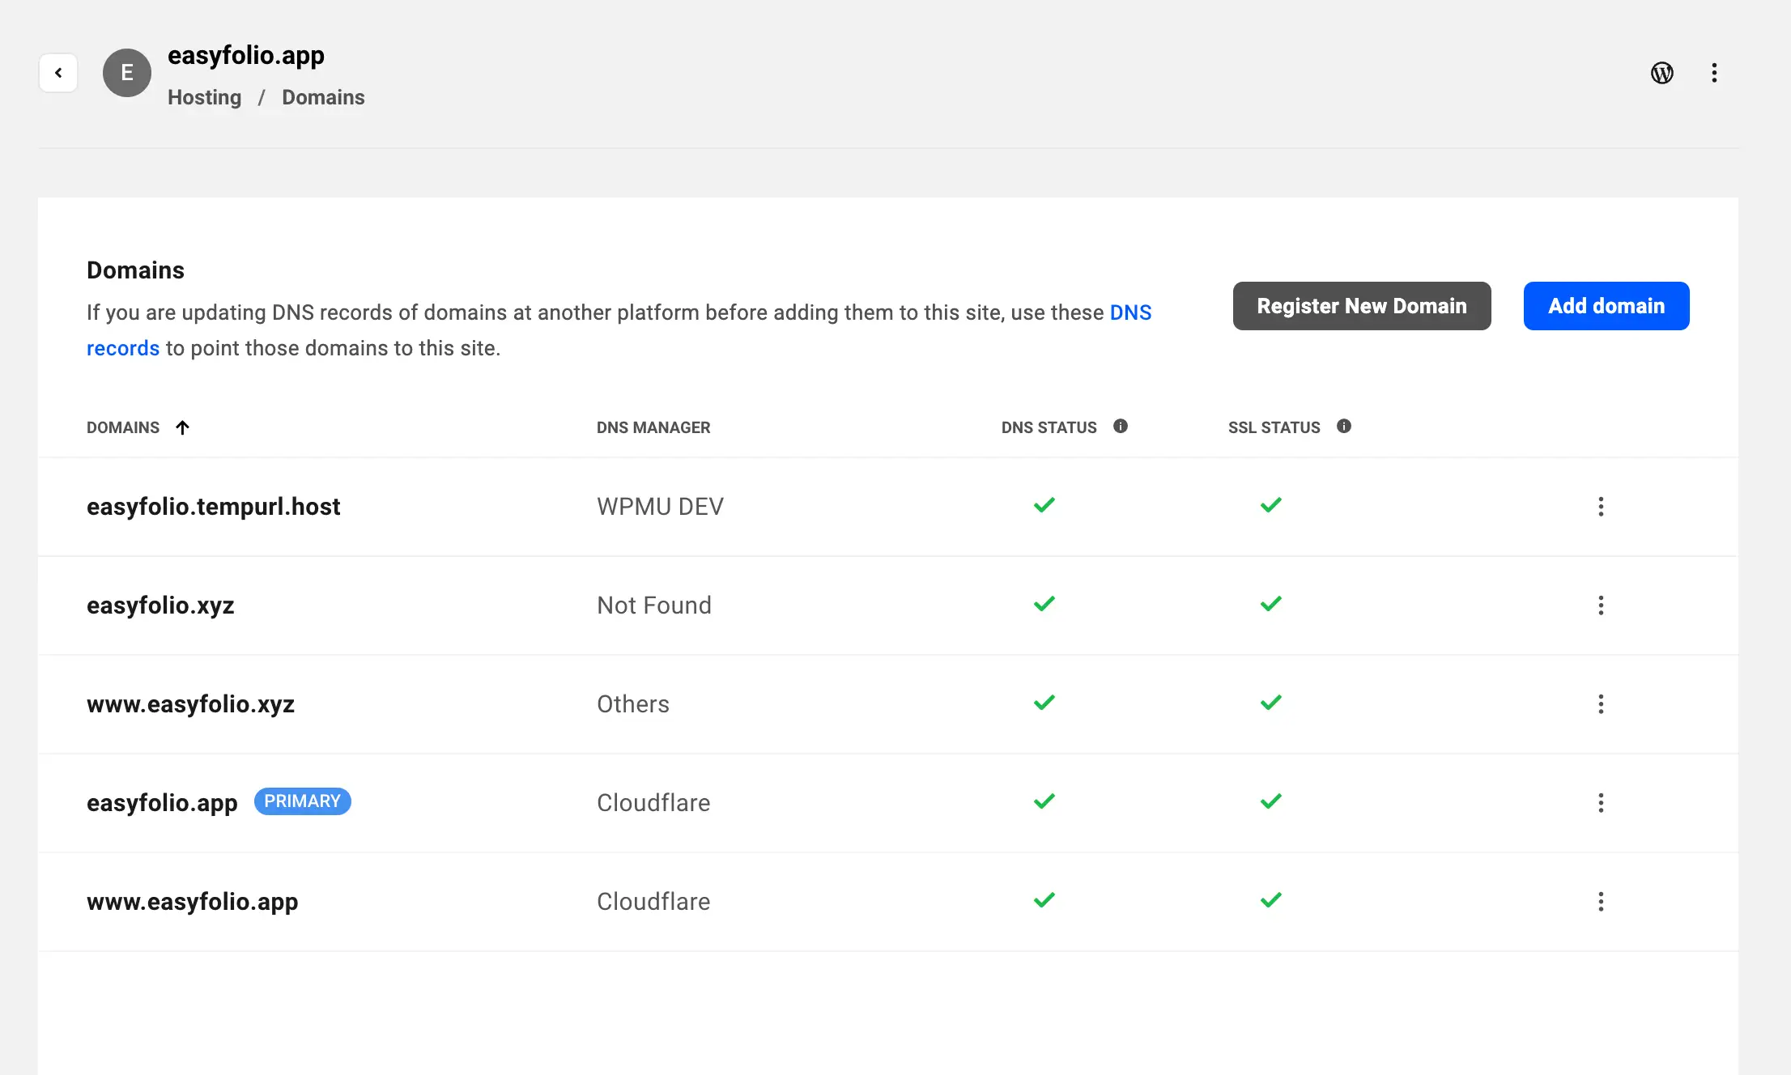Open the WordPress admin icon
1791x1075 pixels.
point(1662,73)
